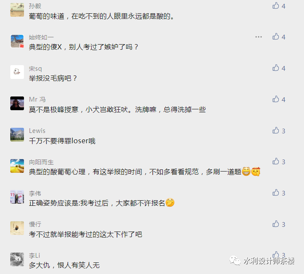Like 宋sq's comment about 举报

275,68
